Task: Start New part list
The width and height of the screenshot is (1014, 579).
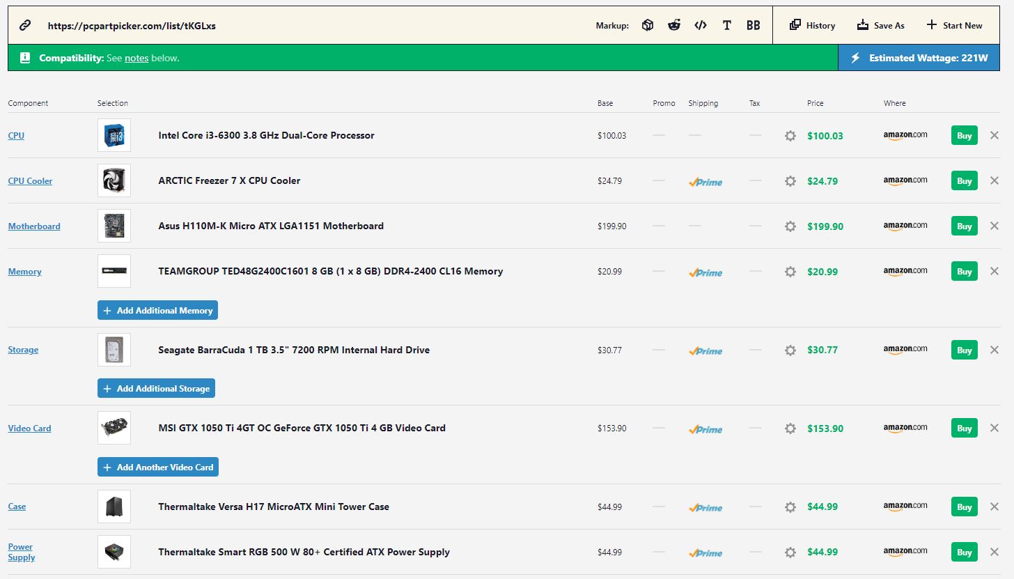Action: tap(954, 26)
